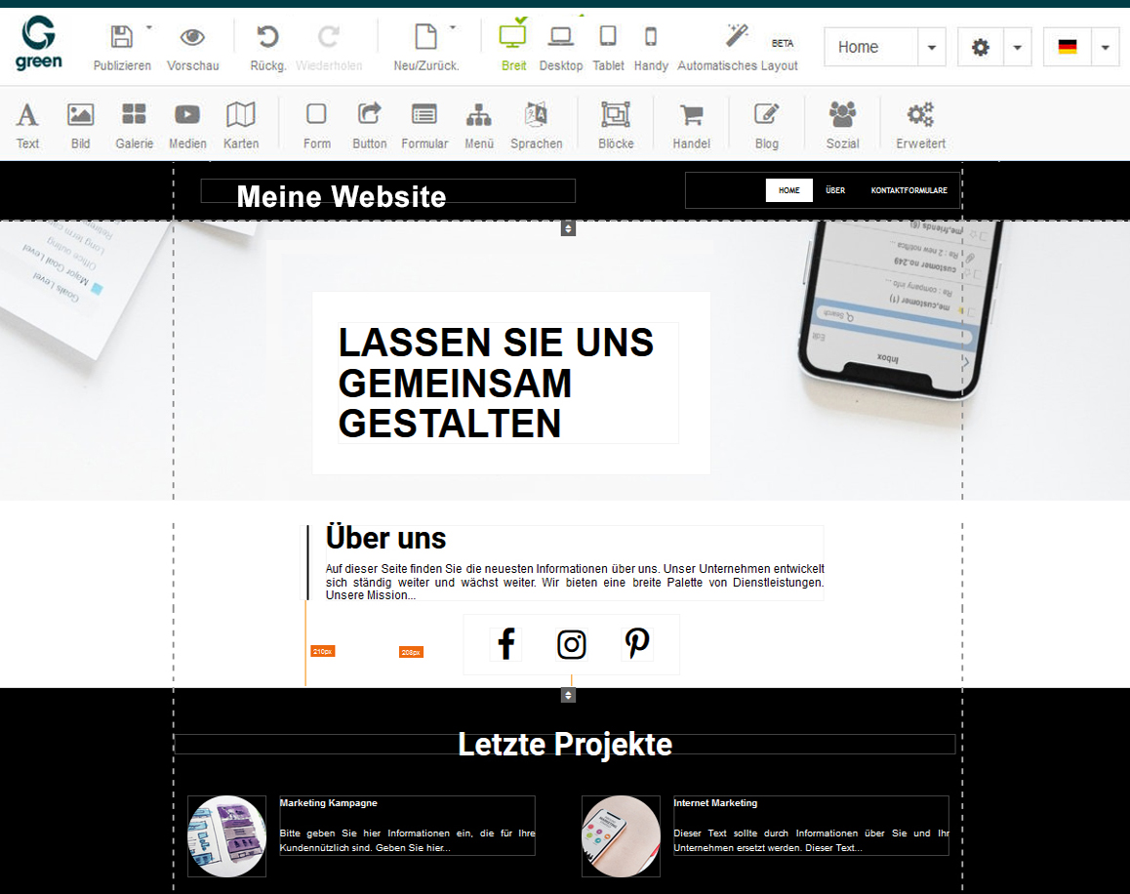This screenshot has width=1130, height=894.
Task: Open the Erweitert options
Action: click(918, 124)
